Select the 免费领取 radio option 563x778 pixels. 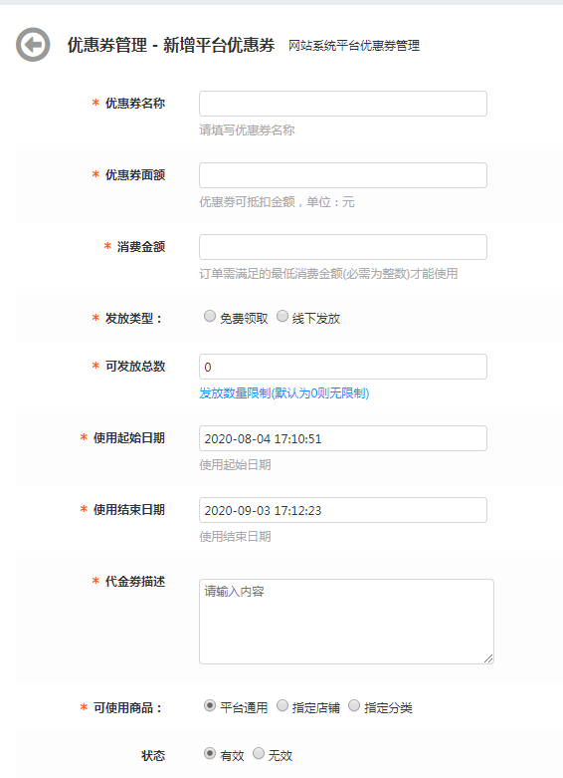click(210, 316)
